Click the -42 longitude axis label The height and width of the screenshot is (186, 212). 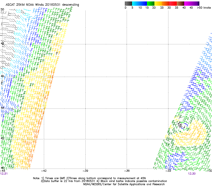pyautogui.click(x=44, y=171)
